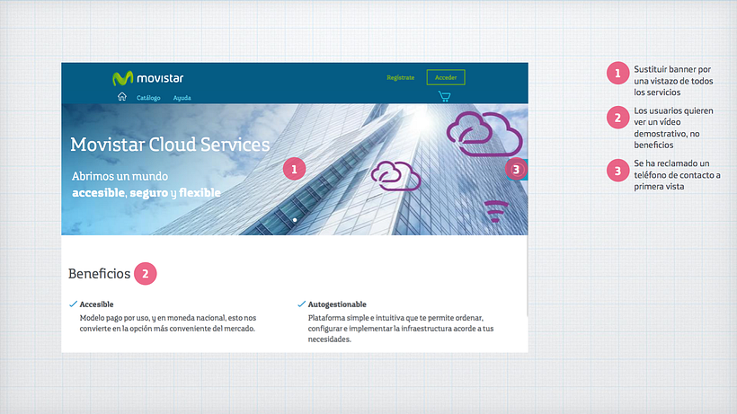Open the shopping cart icon

click(444, 96)
